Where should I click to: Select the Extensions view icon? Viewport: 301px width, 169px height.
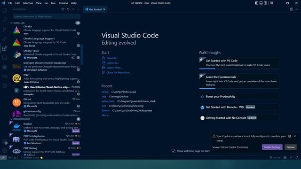(5, 48)
